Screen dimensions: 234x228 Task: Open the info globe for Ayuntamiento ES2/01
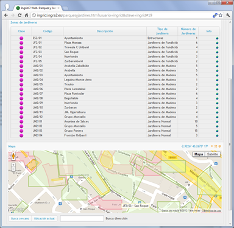217,38
